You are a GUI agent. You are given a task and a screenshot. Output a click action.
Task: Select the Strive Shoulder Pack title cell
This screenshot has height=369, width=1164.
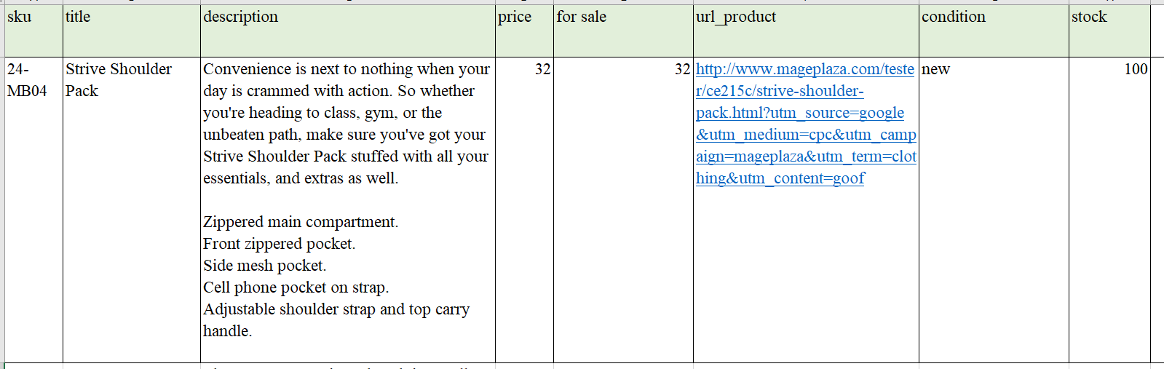[x=132, y=210]
